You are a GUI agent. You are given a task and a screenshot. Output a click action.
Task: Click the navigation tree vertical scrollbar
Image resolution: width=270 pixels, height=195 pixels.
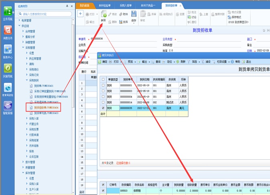(73, 65)
